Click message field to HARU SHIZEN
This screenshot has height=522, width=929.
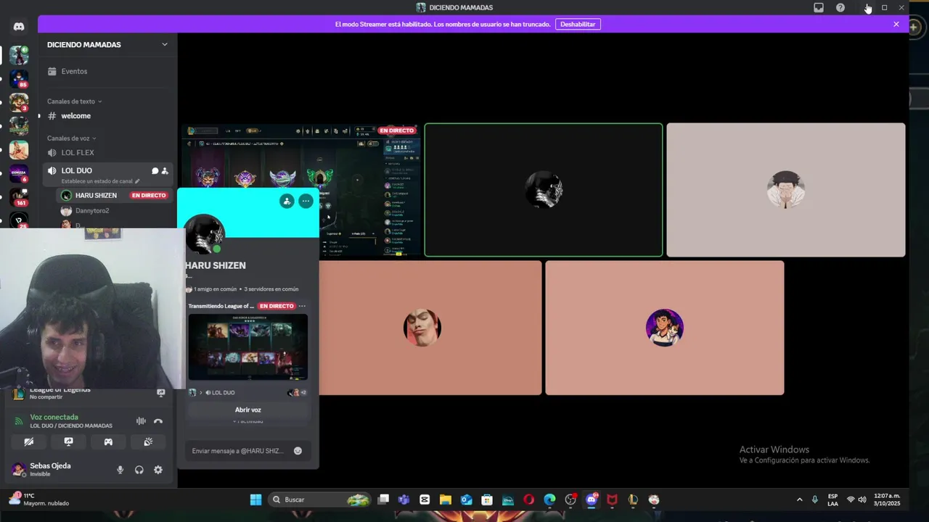[x=237, y=451]
